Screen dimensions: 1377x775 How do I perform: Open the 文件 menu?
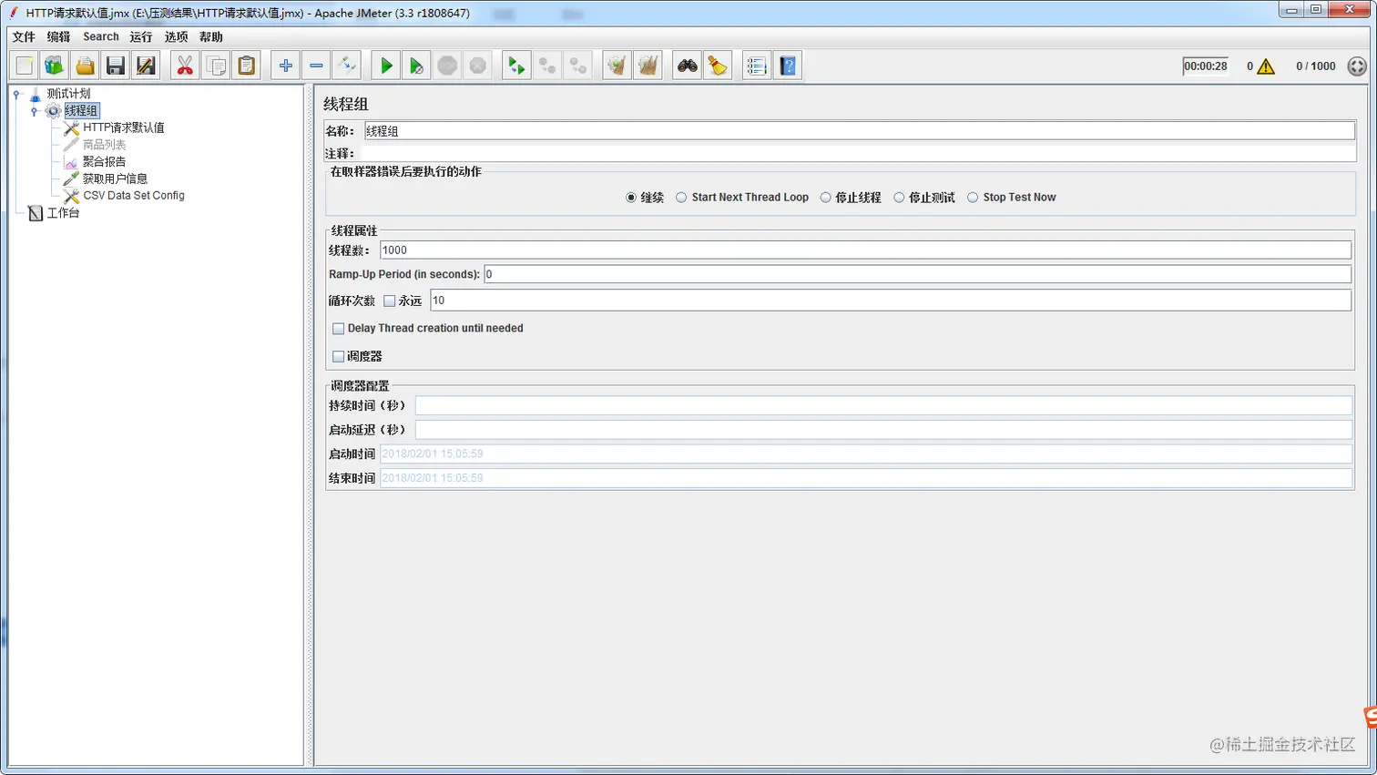click(24, 37)
